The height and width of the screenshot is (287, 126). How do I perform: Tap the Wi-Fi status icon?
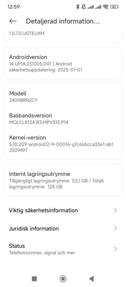[106, 7]
